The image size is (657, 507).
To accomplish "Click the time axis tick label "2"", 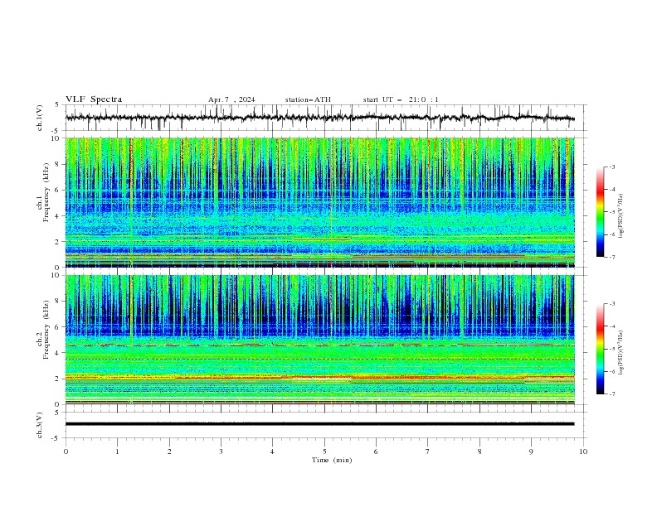I will [169, 451].
